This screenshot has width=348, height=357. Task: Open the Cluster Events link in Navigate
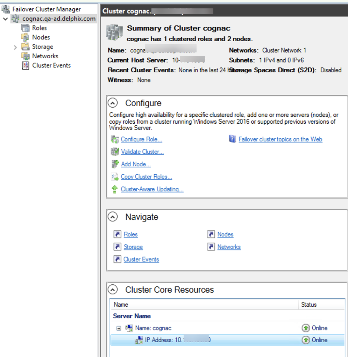coord(141,260)
